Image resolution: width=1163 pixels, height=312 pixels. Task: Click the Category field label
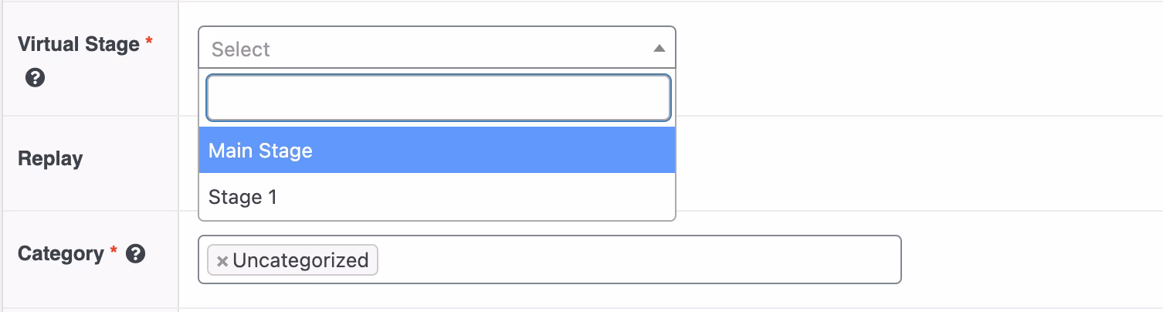click(x=61, y=253)
